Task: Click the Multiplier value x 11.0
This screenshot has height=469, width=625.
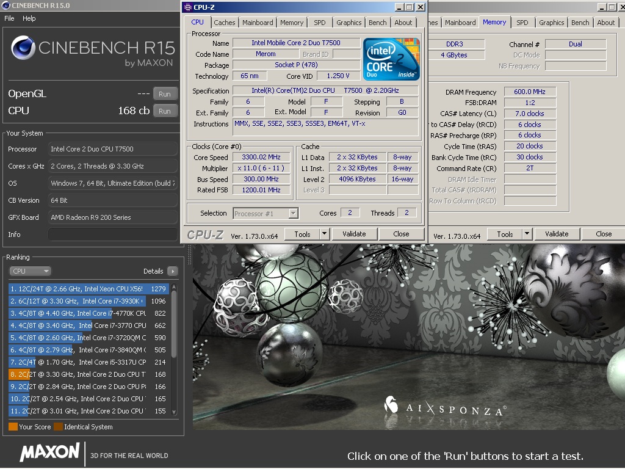Action: tap(261, 169)
